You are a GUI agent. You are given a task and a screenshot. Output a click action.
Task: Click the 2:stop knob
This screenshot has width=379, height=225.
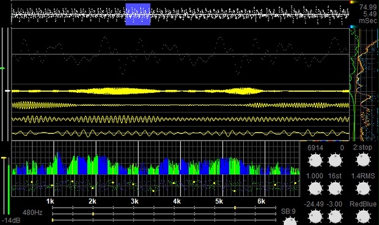click(363, 160)
